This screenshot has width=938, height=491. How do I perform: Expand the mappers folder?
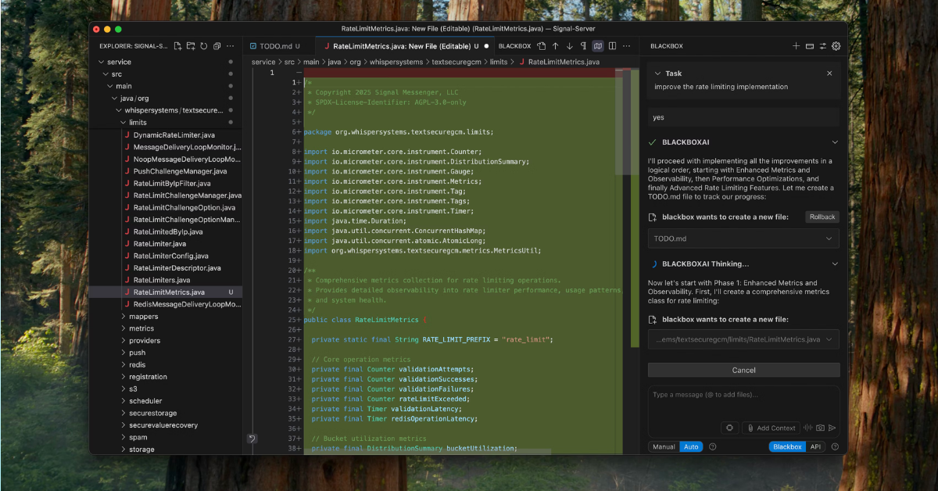click(143, 317)
